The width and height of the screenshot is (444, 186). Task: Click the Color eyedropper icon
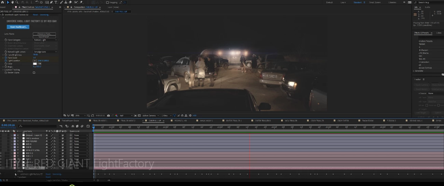(39, 64)
